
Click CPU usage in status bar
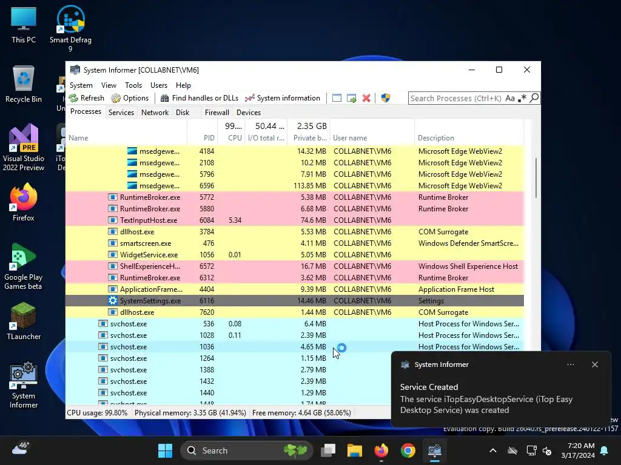point(98,413)
